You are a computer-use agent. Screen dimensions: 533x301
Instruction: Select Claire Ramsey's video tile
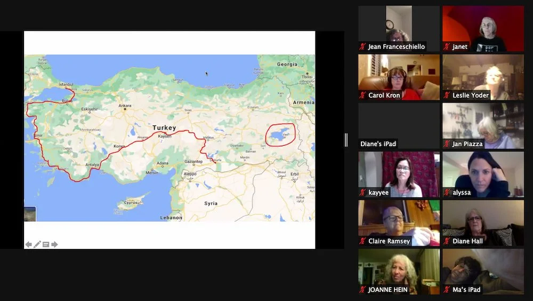click(399, 223)
